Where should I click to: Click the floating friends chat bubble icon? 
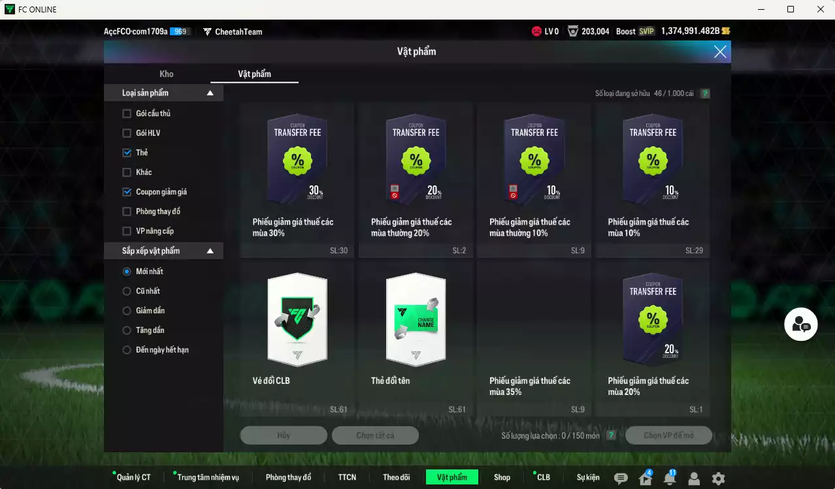800,324
